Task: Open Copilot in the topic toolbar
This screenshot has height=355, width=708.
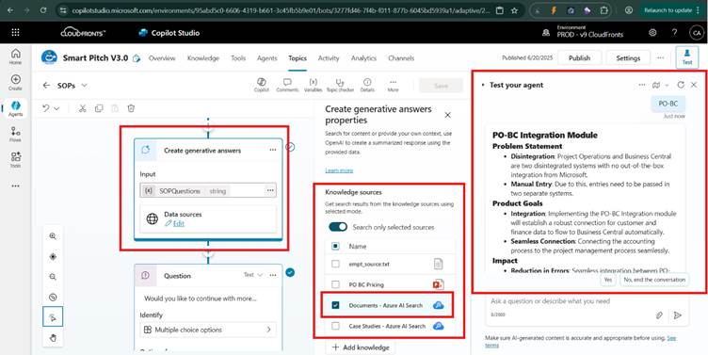Action: 261,85
